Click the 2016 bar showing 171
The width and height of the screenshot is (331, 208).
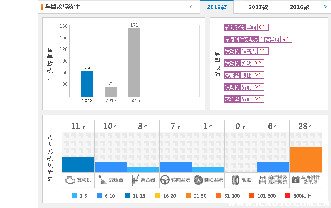[x=134, y=63]
